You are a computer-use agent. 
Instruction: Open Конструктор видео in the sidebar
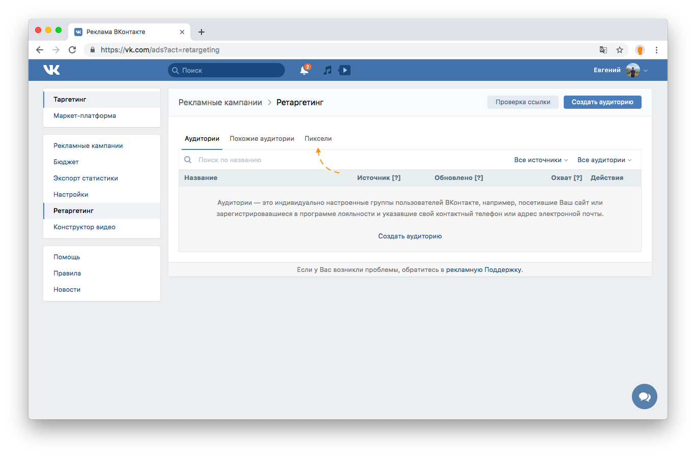[x=102, y=227]
